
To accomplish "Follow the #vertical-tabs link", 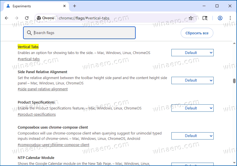I will pos(28,59).
